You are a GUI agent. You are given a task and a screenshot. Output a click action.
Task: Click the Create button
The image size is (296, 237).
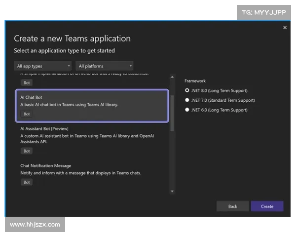(x=267, y=206)
